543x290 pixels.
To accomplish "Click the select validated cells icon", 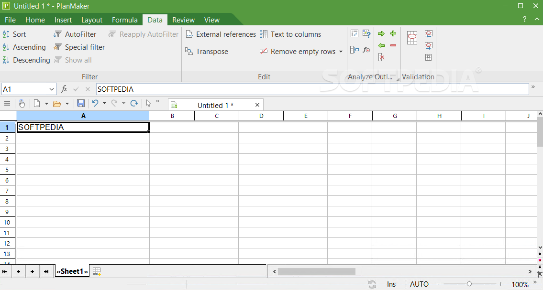I will tap(428, 57).
